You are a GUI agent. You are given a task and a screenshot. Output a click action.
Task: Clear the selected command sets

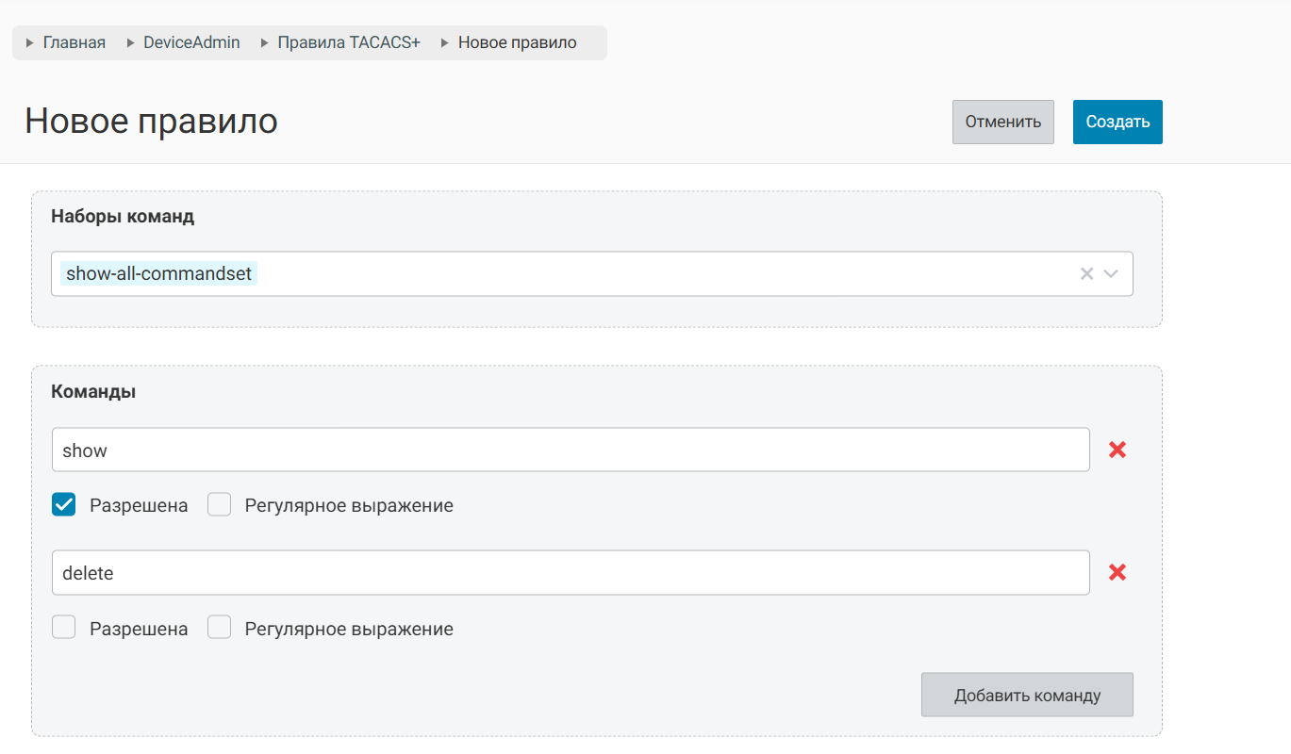[x=1086, y=274]
